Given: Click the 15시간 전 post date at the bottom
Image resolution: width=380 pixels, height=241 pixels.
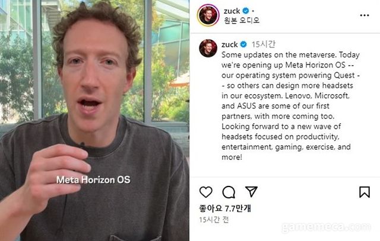Looking at the screenshot, I should click(214, 220).
